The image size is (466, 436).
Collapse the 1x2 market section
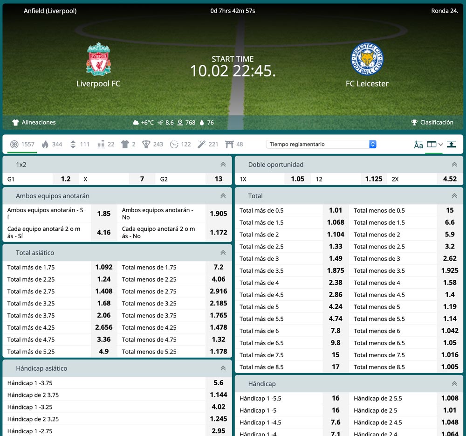(x=223, y=165)
